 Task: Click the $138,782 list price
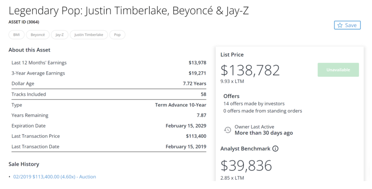click(250, 70)
